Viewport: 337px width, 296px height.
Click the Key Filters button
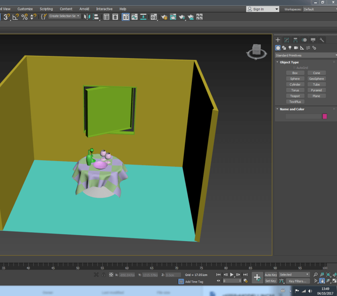pyautogui.click(x=297, y=281)
